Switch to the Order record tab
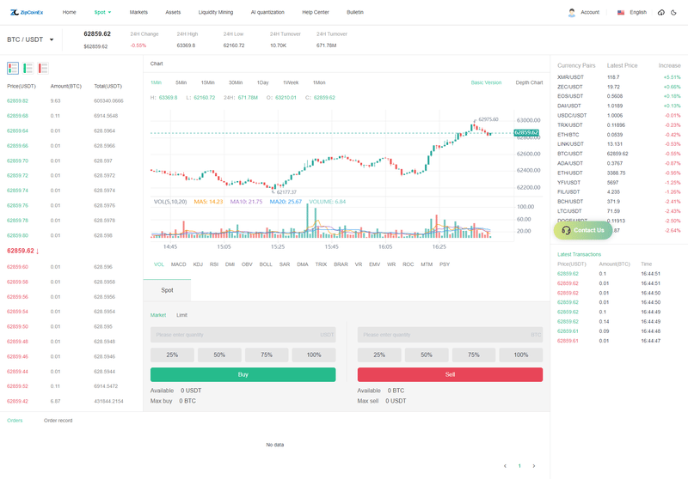This screenshot has width=688, height=479. click(58, 421)
